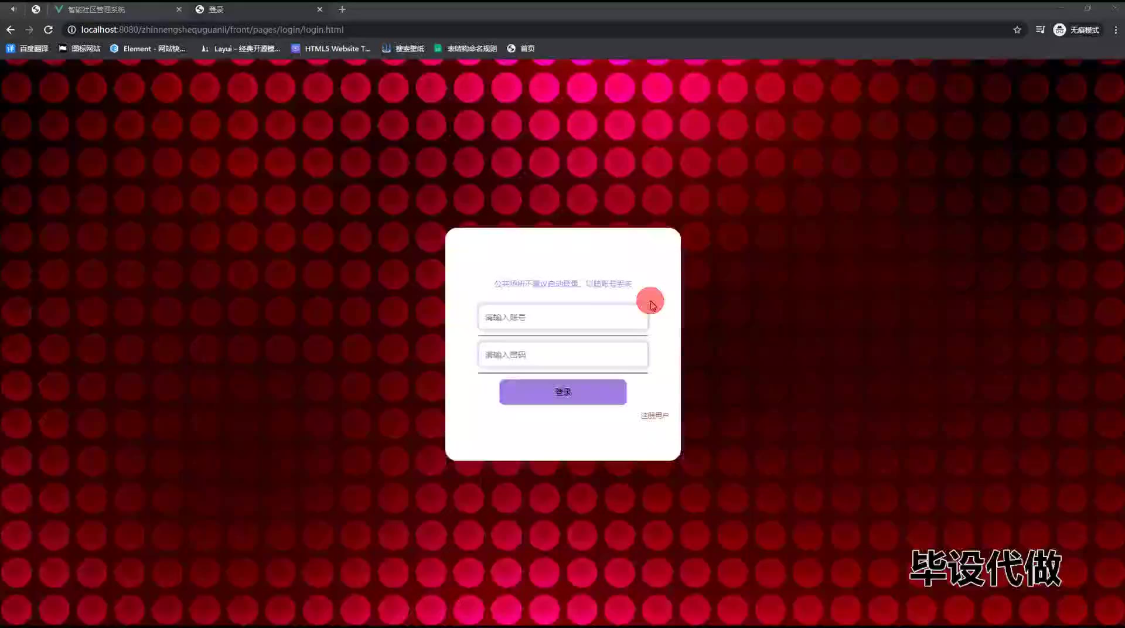Click the browser back arrow
The width and height of the screenshot is (1125, 628).
click(x=11, y=30)
